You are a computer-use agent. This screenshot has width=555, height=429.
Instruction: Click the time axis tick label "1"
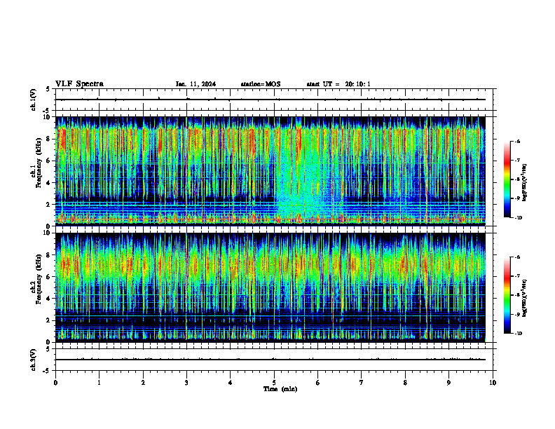(99, 383)
